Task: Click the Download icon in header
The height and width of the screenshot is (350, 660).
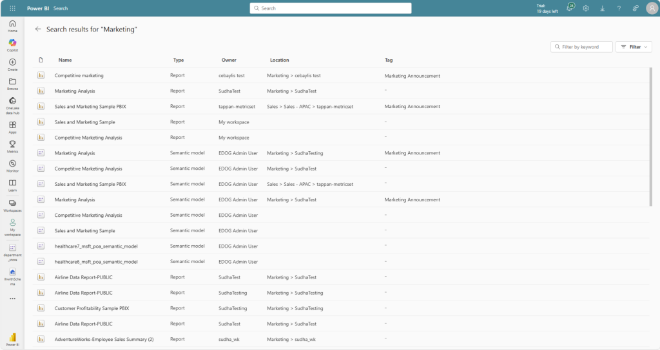Action: [603, 8]
